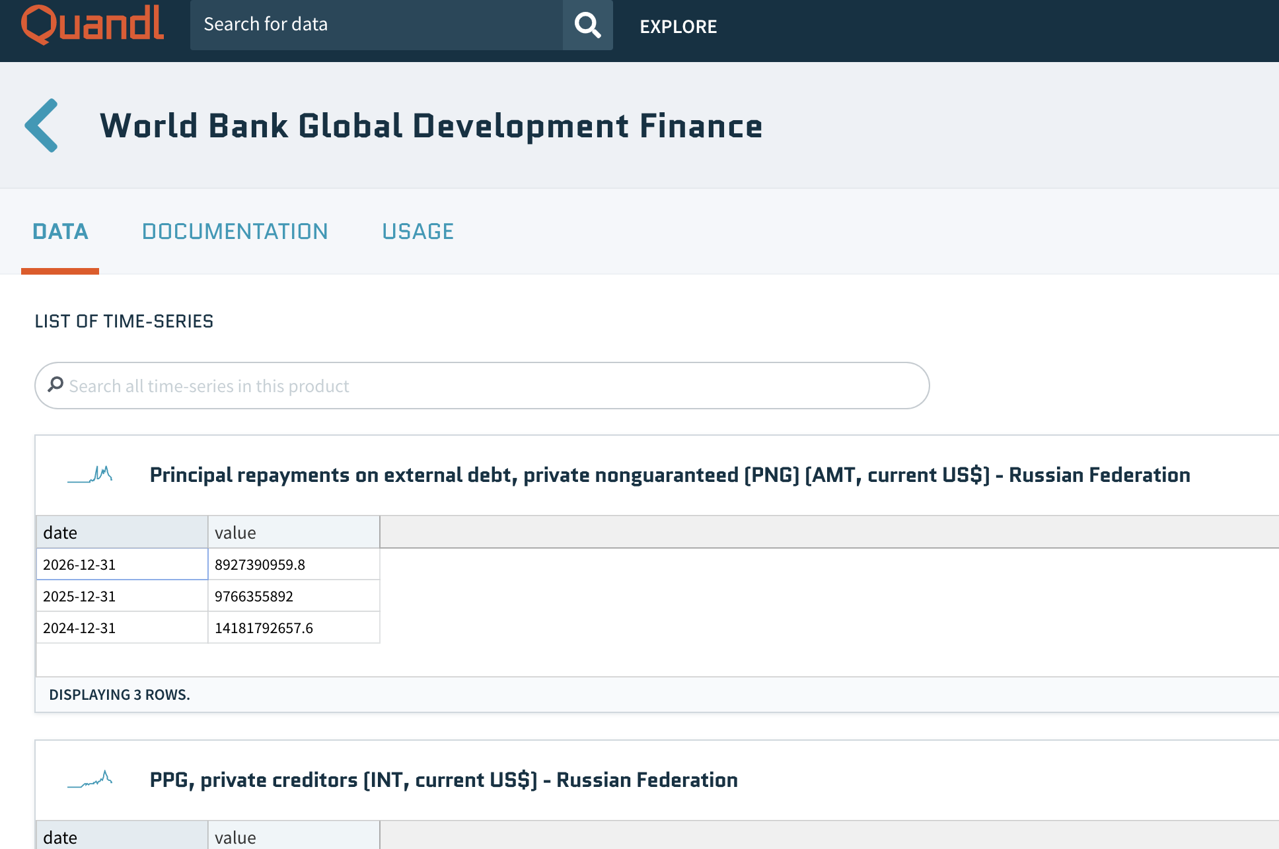Click the magnifying glass search button

coord(587,25)
